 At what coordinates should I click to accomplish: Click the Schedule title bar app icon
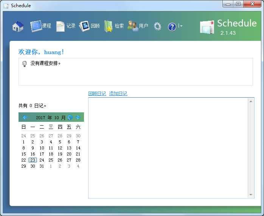click(x=6, y=6)
